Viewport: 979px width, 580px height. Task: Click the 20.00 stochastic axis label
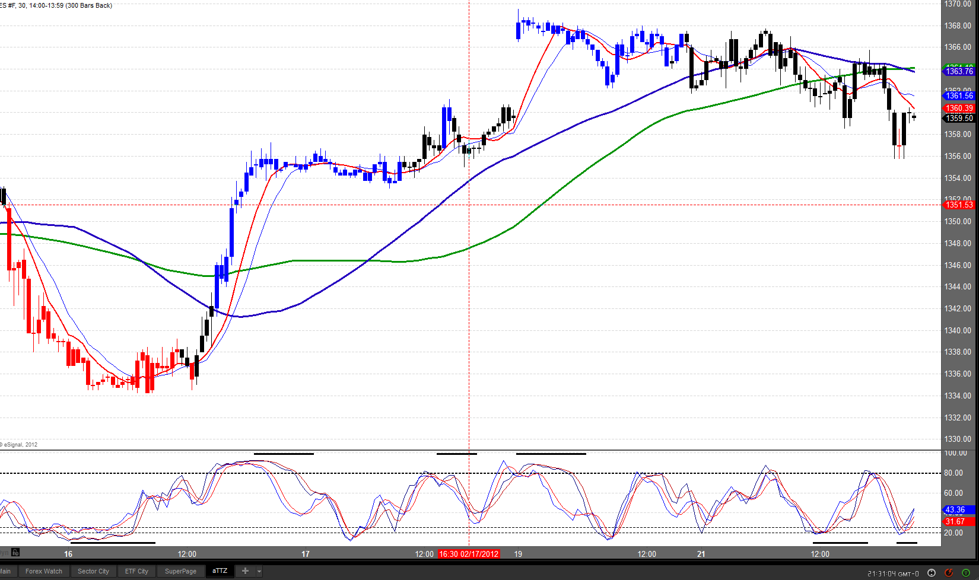953,533
